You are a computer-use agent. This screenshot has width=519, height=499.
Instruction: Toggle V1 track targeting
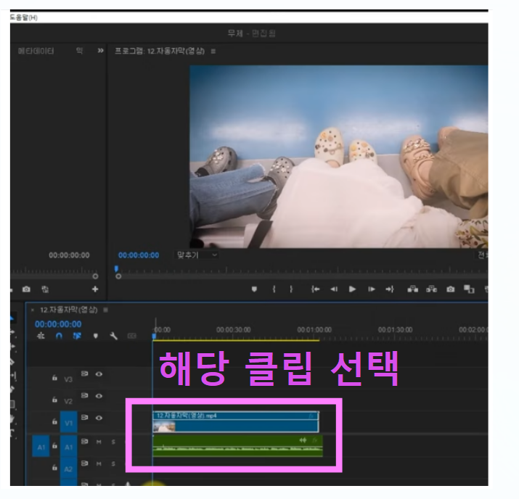point(68,422)
